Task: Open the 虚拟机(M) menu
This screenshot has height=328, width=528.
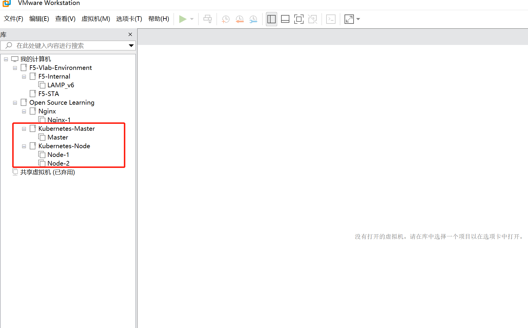Action: tap(96, 19)
